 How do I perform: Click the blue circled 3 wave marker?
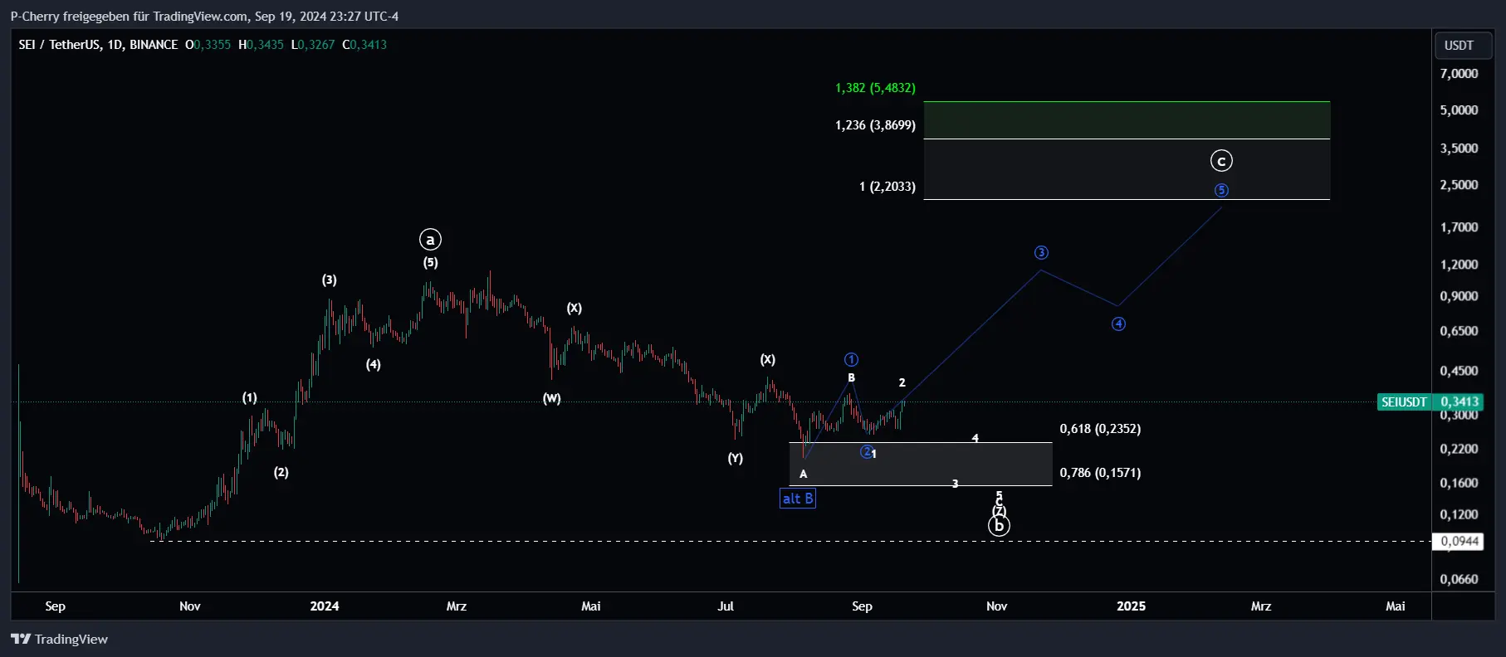(1041, 253)
